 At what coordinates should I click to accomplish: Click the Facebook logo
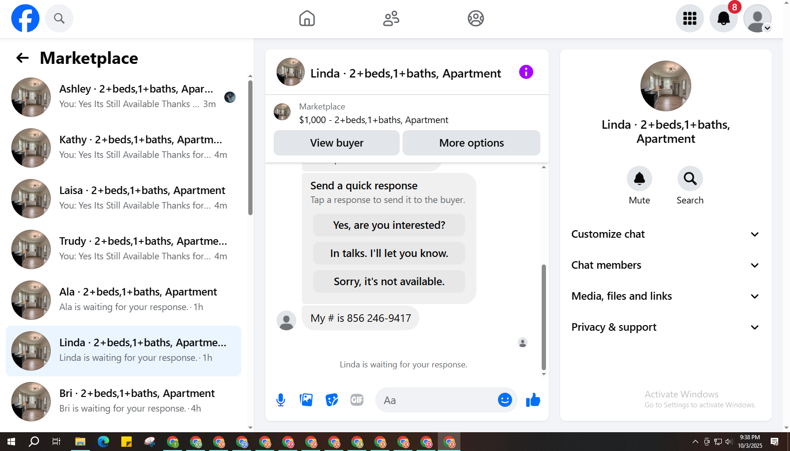[25, 18]
